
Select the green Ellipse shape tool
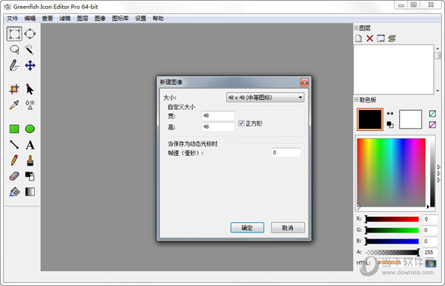click(30, 129)
